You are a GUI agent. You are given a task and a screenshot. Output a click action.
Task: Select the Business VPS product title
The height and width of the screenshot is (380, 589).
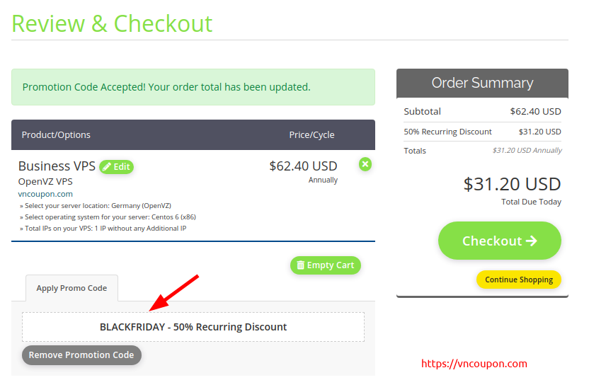(57, 166)
